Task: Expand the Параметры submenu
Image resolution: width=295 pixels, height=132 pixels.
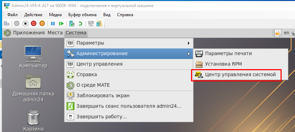Action: [129, 43]
